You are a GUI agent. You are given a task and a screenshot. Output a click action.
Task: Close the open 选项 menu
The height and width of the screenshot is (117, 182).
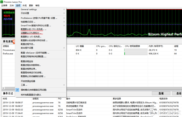[18, 5]
